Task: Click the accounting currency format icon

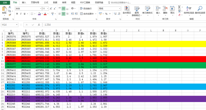Action: (100, 14)
